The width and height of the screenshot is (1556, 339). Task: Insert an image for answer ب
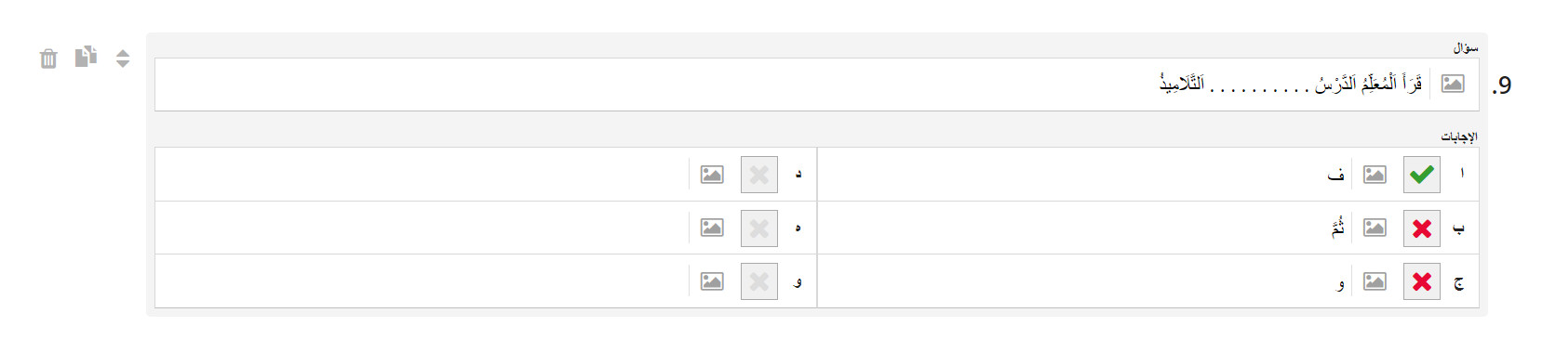pyautogui.click(x=1375, y=228)
